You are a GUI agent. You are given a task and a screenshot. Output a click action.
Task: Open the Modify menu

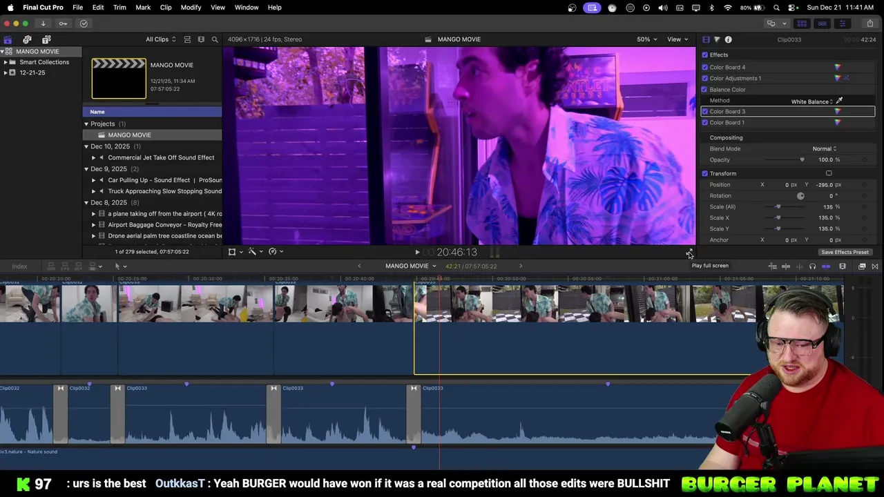pyautogui.click(x=191, y=7)
